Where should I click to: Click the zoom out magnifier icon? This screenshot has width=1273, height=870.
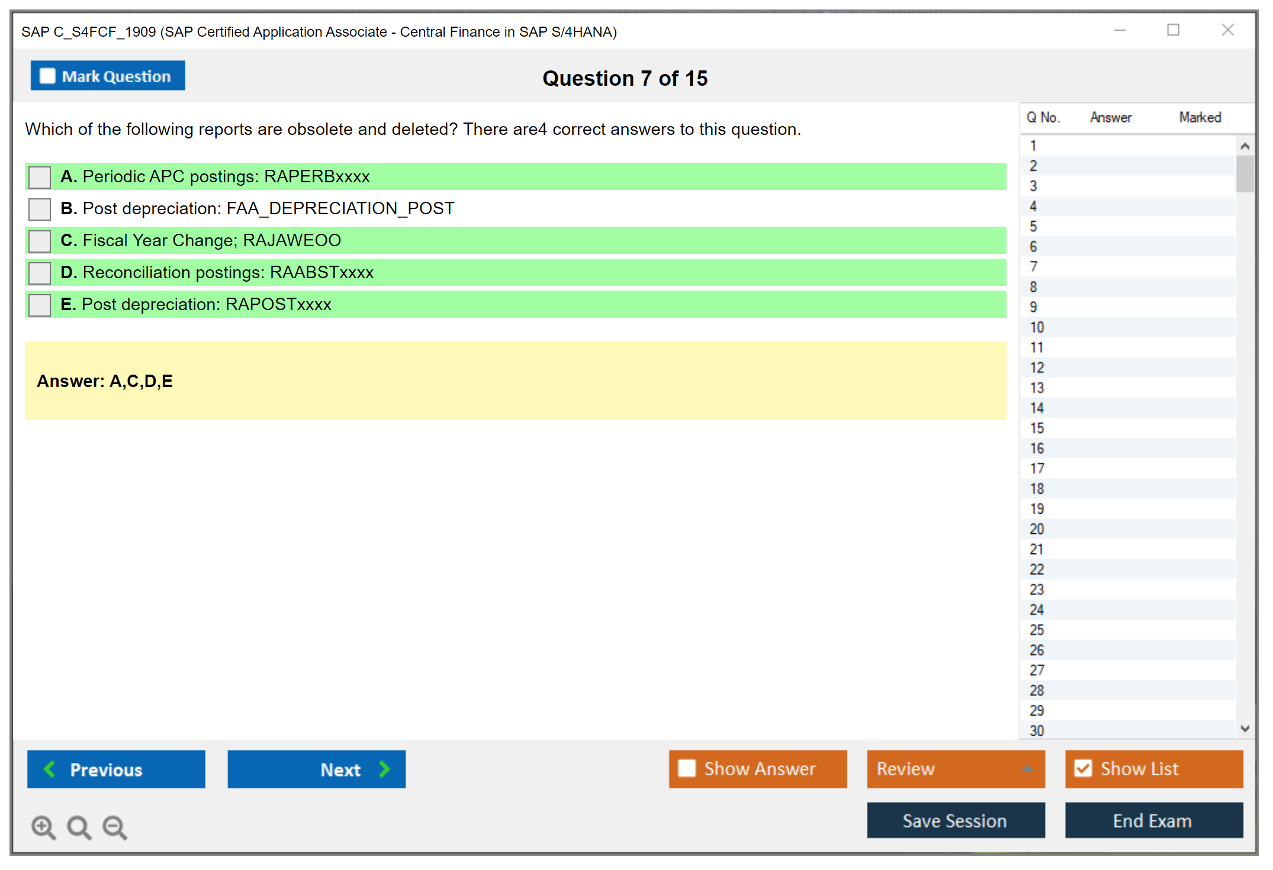tap(115, 827)
